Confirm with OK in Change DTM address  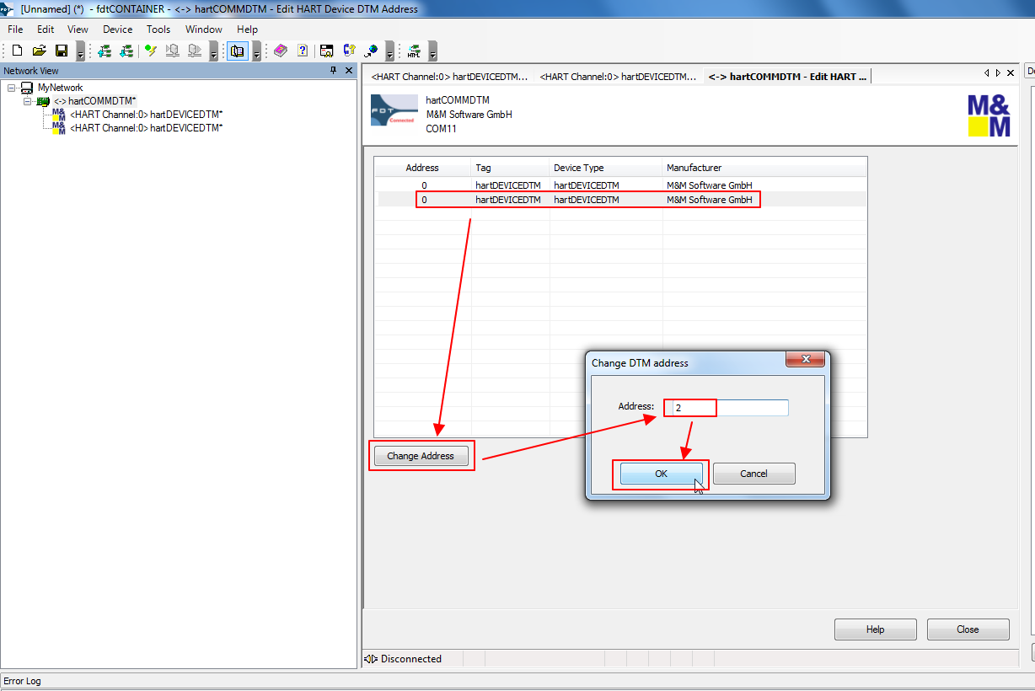pos(662,474)
